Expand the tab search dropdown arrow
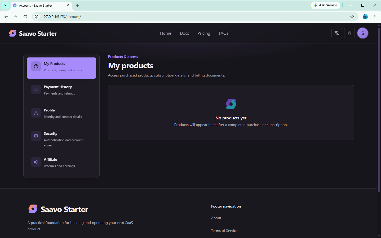 pos(5,5)
